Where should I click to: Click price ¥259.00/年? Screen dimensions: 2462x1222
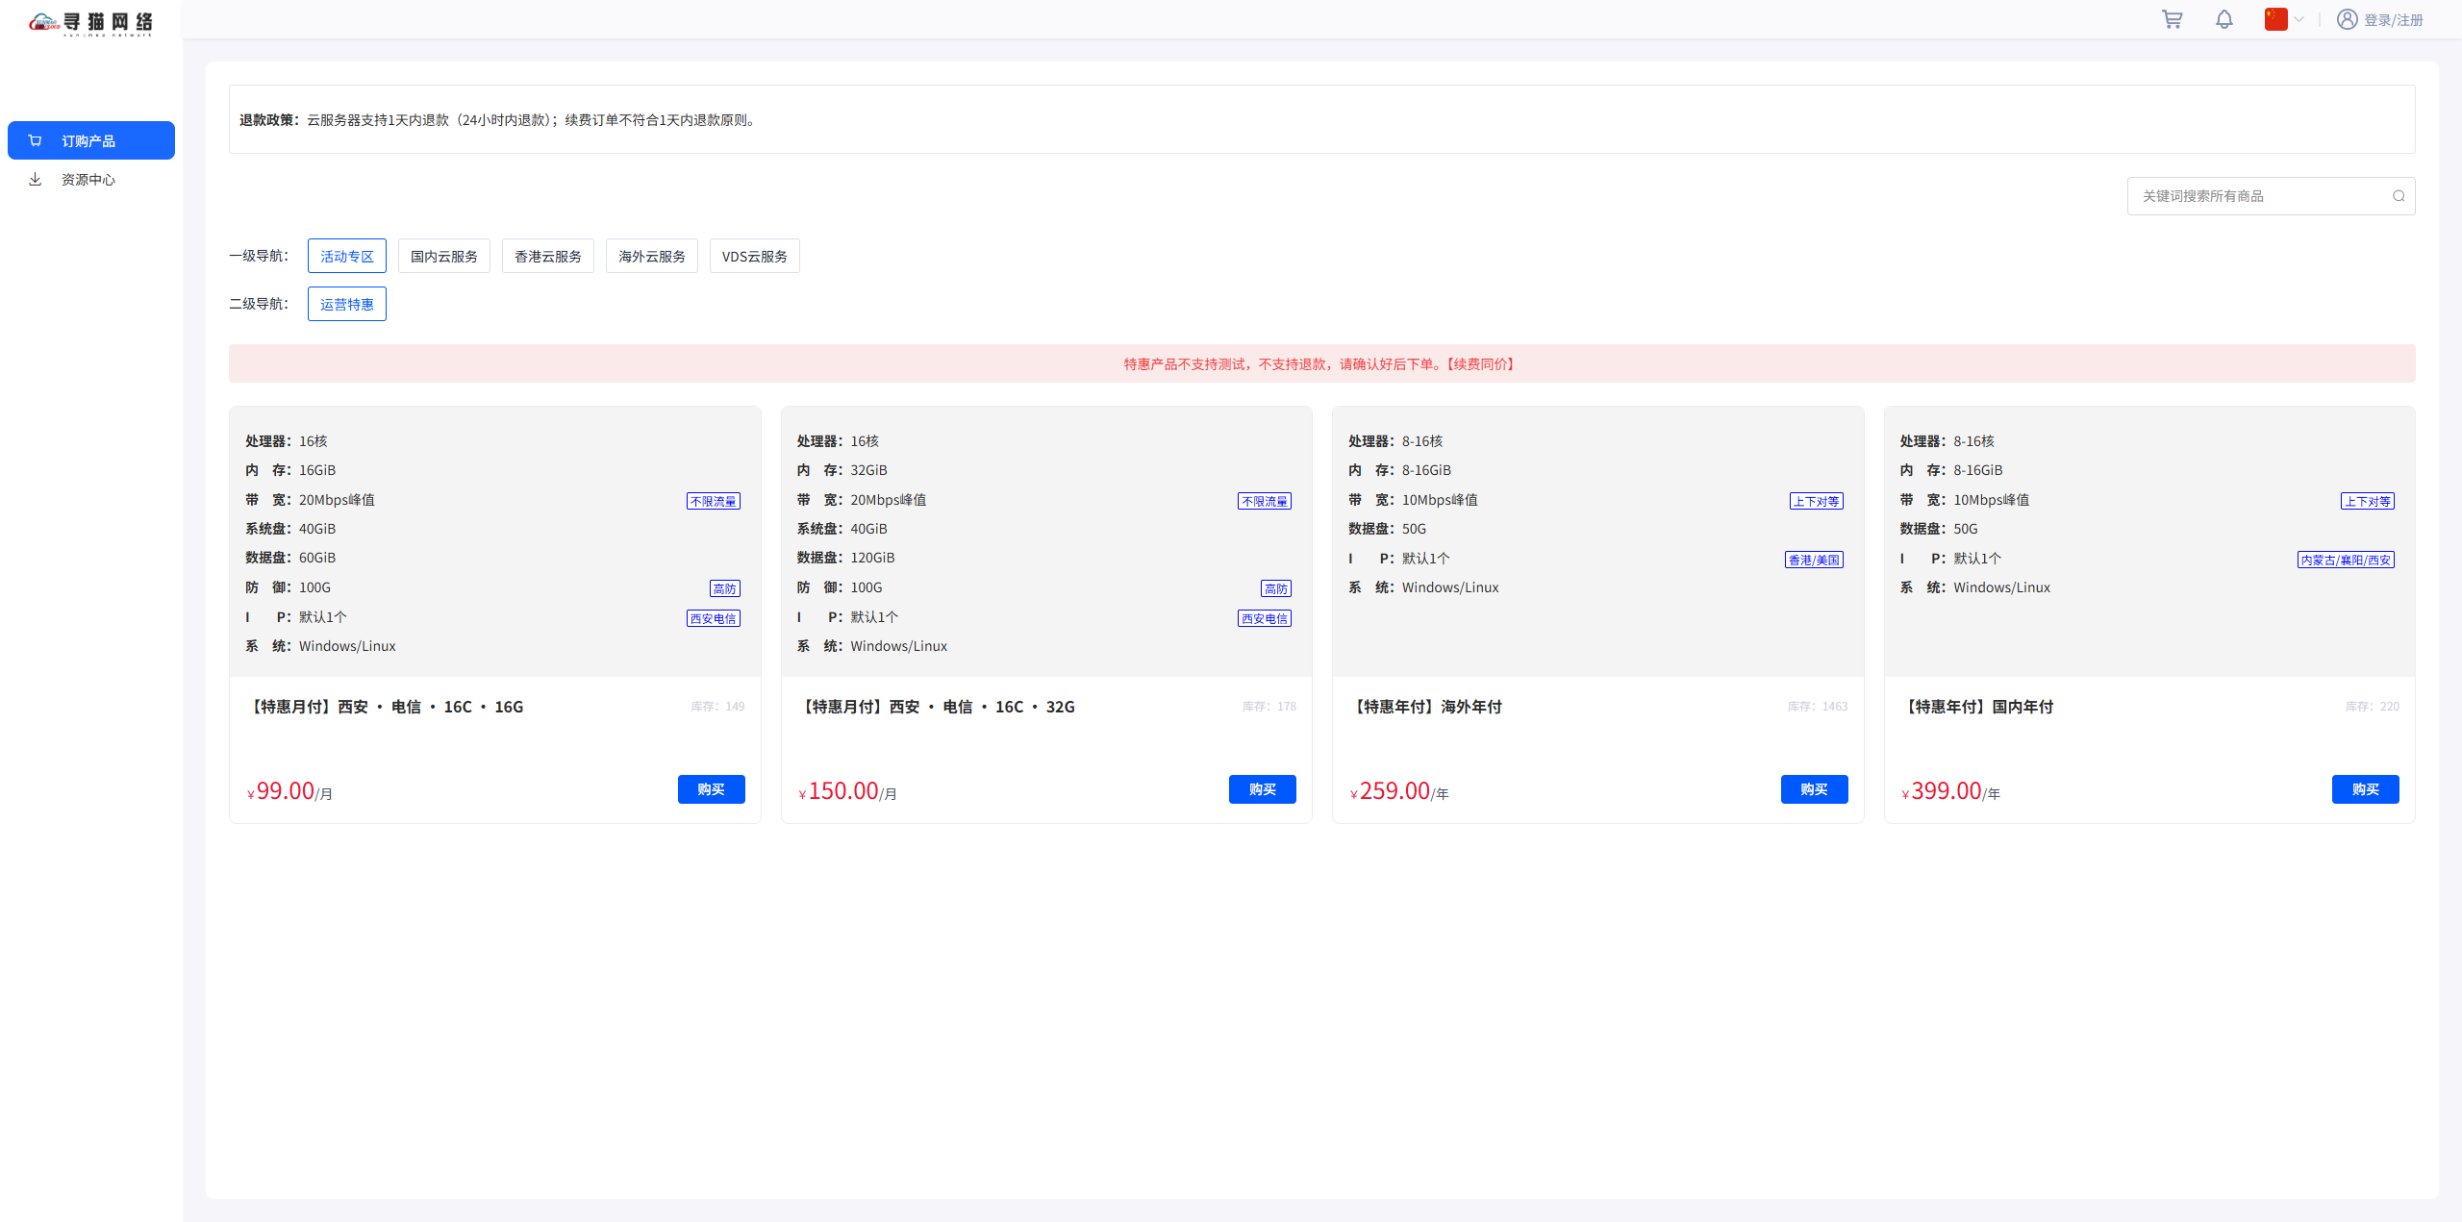(x=1399, y=791)
